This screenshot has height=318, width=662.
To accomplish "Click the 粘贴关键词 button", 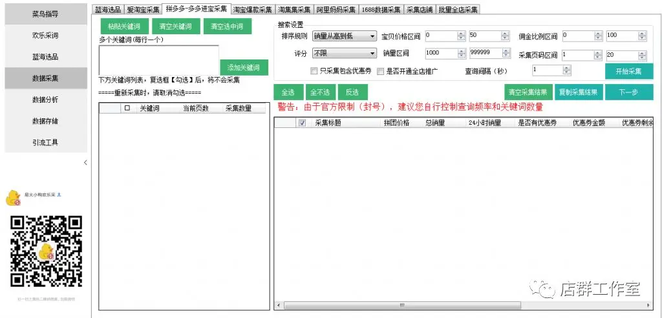I will pos(125,26).
